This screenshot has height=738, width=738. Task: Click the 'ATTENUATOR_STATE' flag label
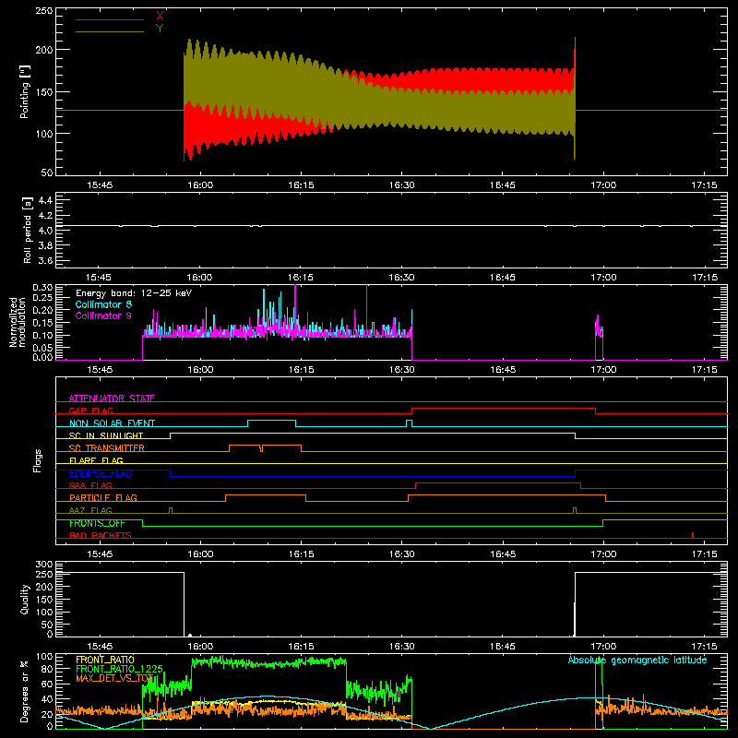click(112, 399)
